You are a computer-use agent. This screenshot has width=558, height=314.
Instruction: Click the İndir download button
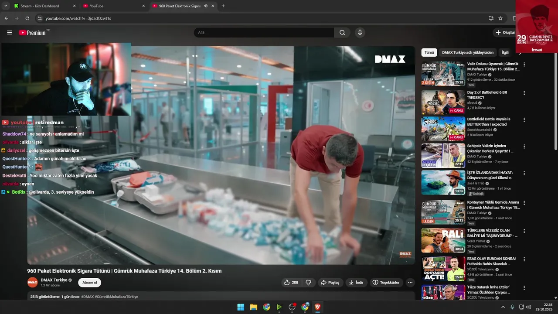(x=356, y=283)
